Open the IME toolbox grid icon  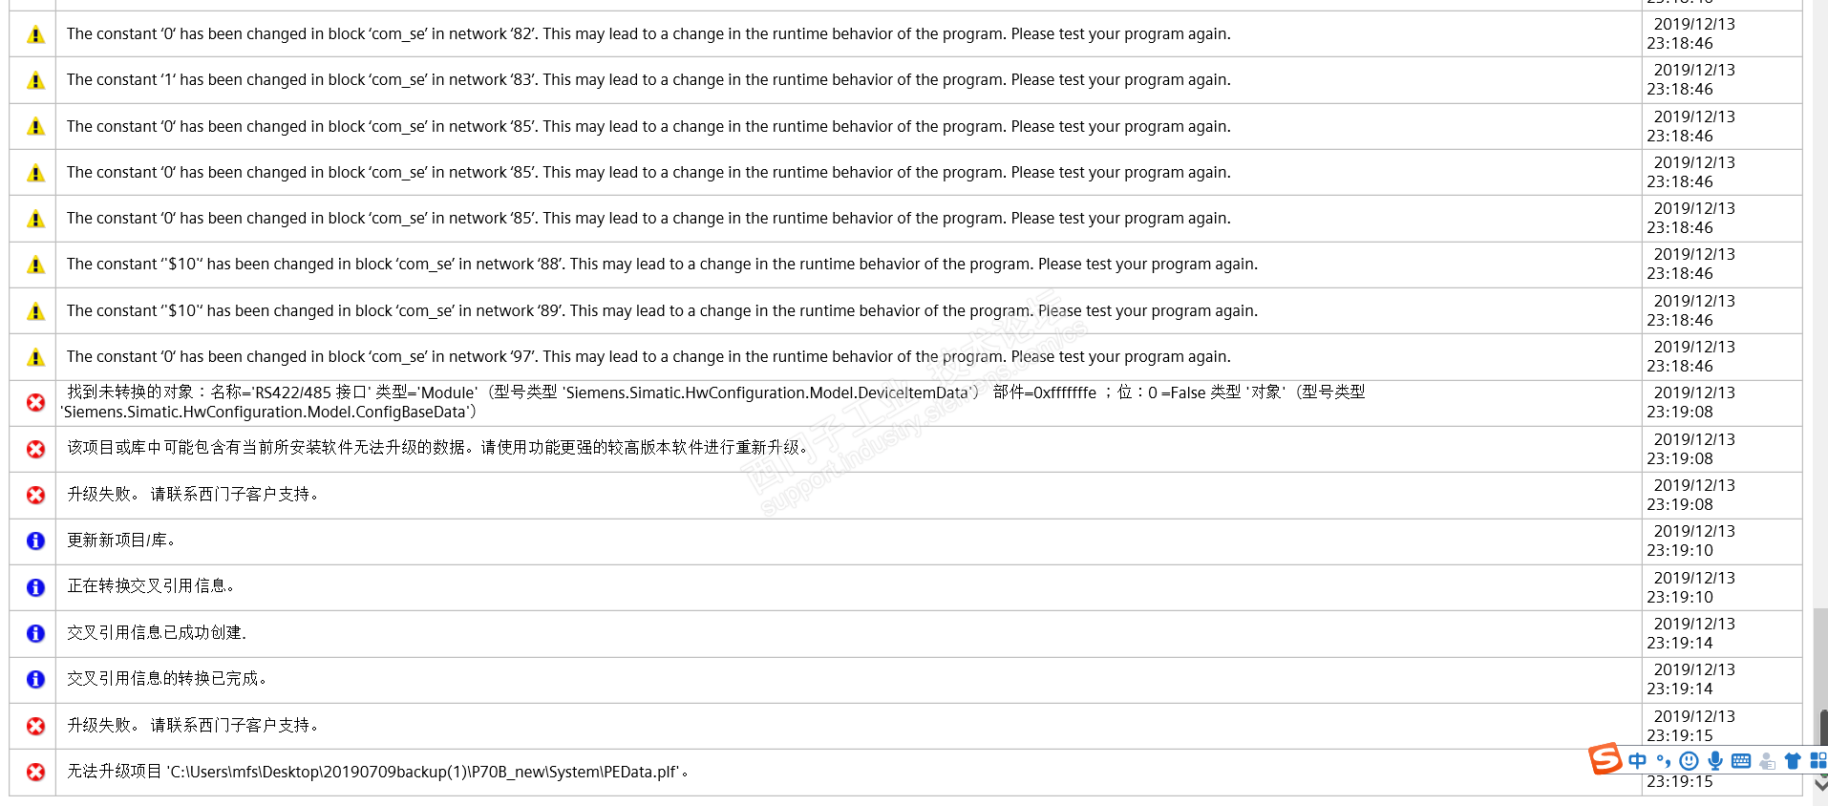[1818, 761]
